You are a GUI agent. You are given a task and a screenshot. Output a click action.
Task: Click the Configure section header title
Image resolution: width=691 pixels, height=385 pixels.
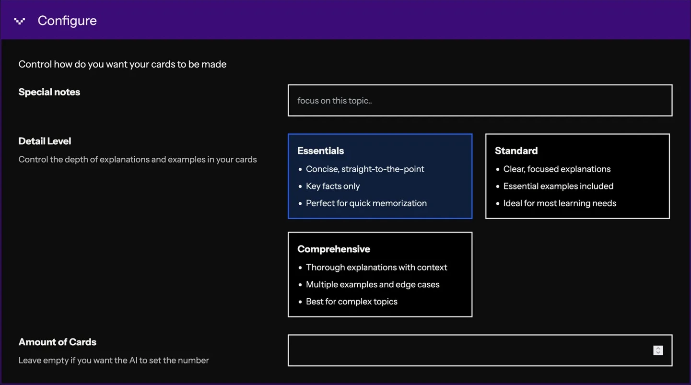(x=67, y=21)
